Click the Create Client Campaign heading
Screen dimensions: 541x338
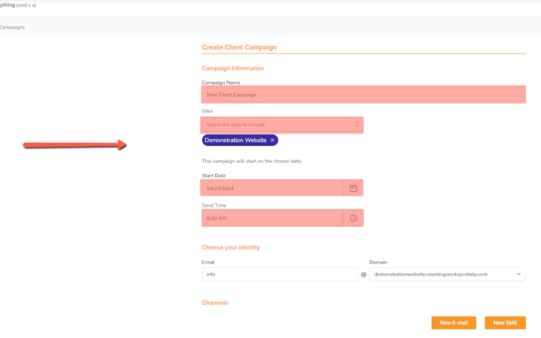pos(239,47)
